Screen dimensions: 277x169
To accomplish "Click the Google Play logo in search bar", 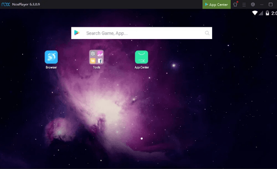I will pos(77,33).
